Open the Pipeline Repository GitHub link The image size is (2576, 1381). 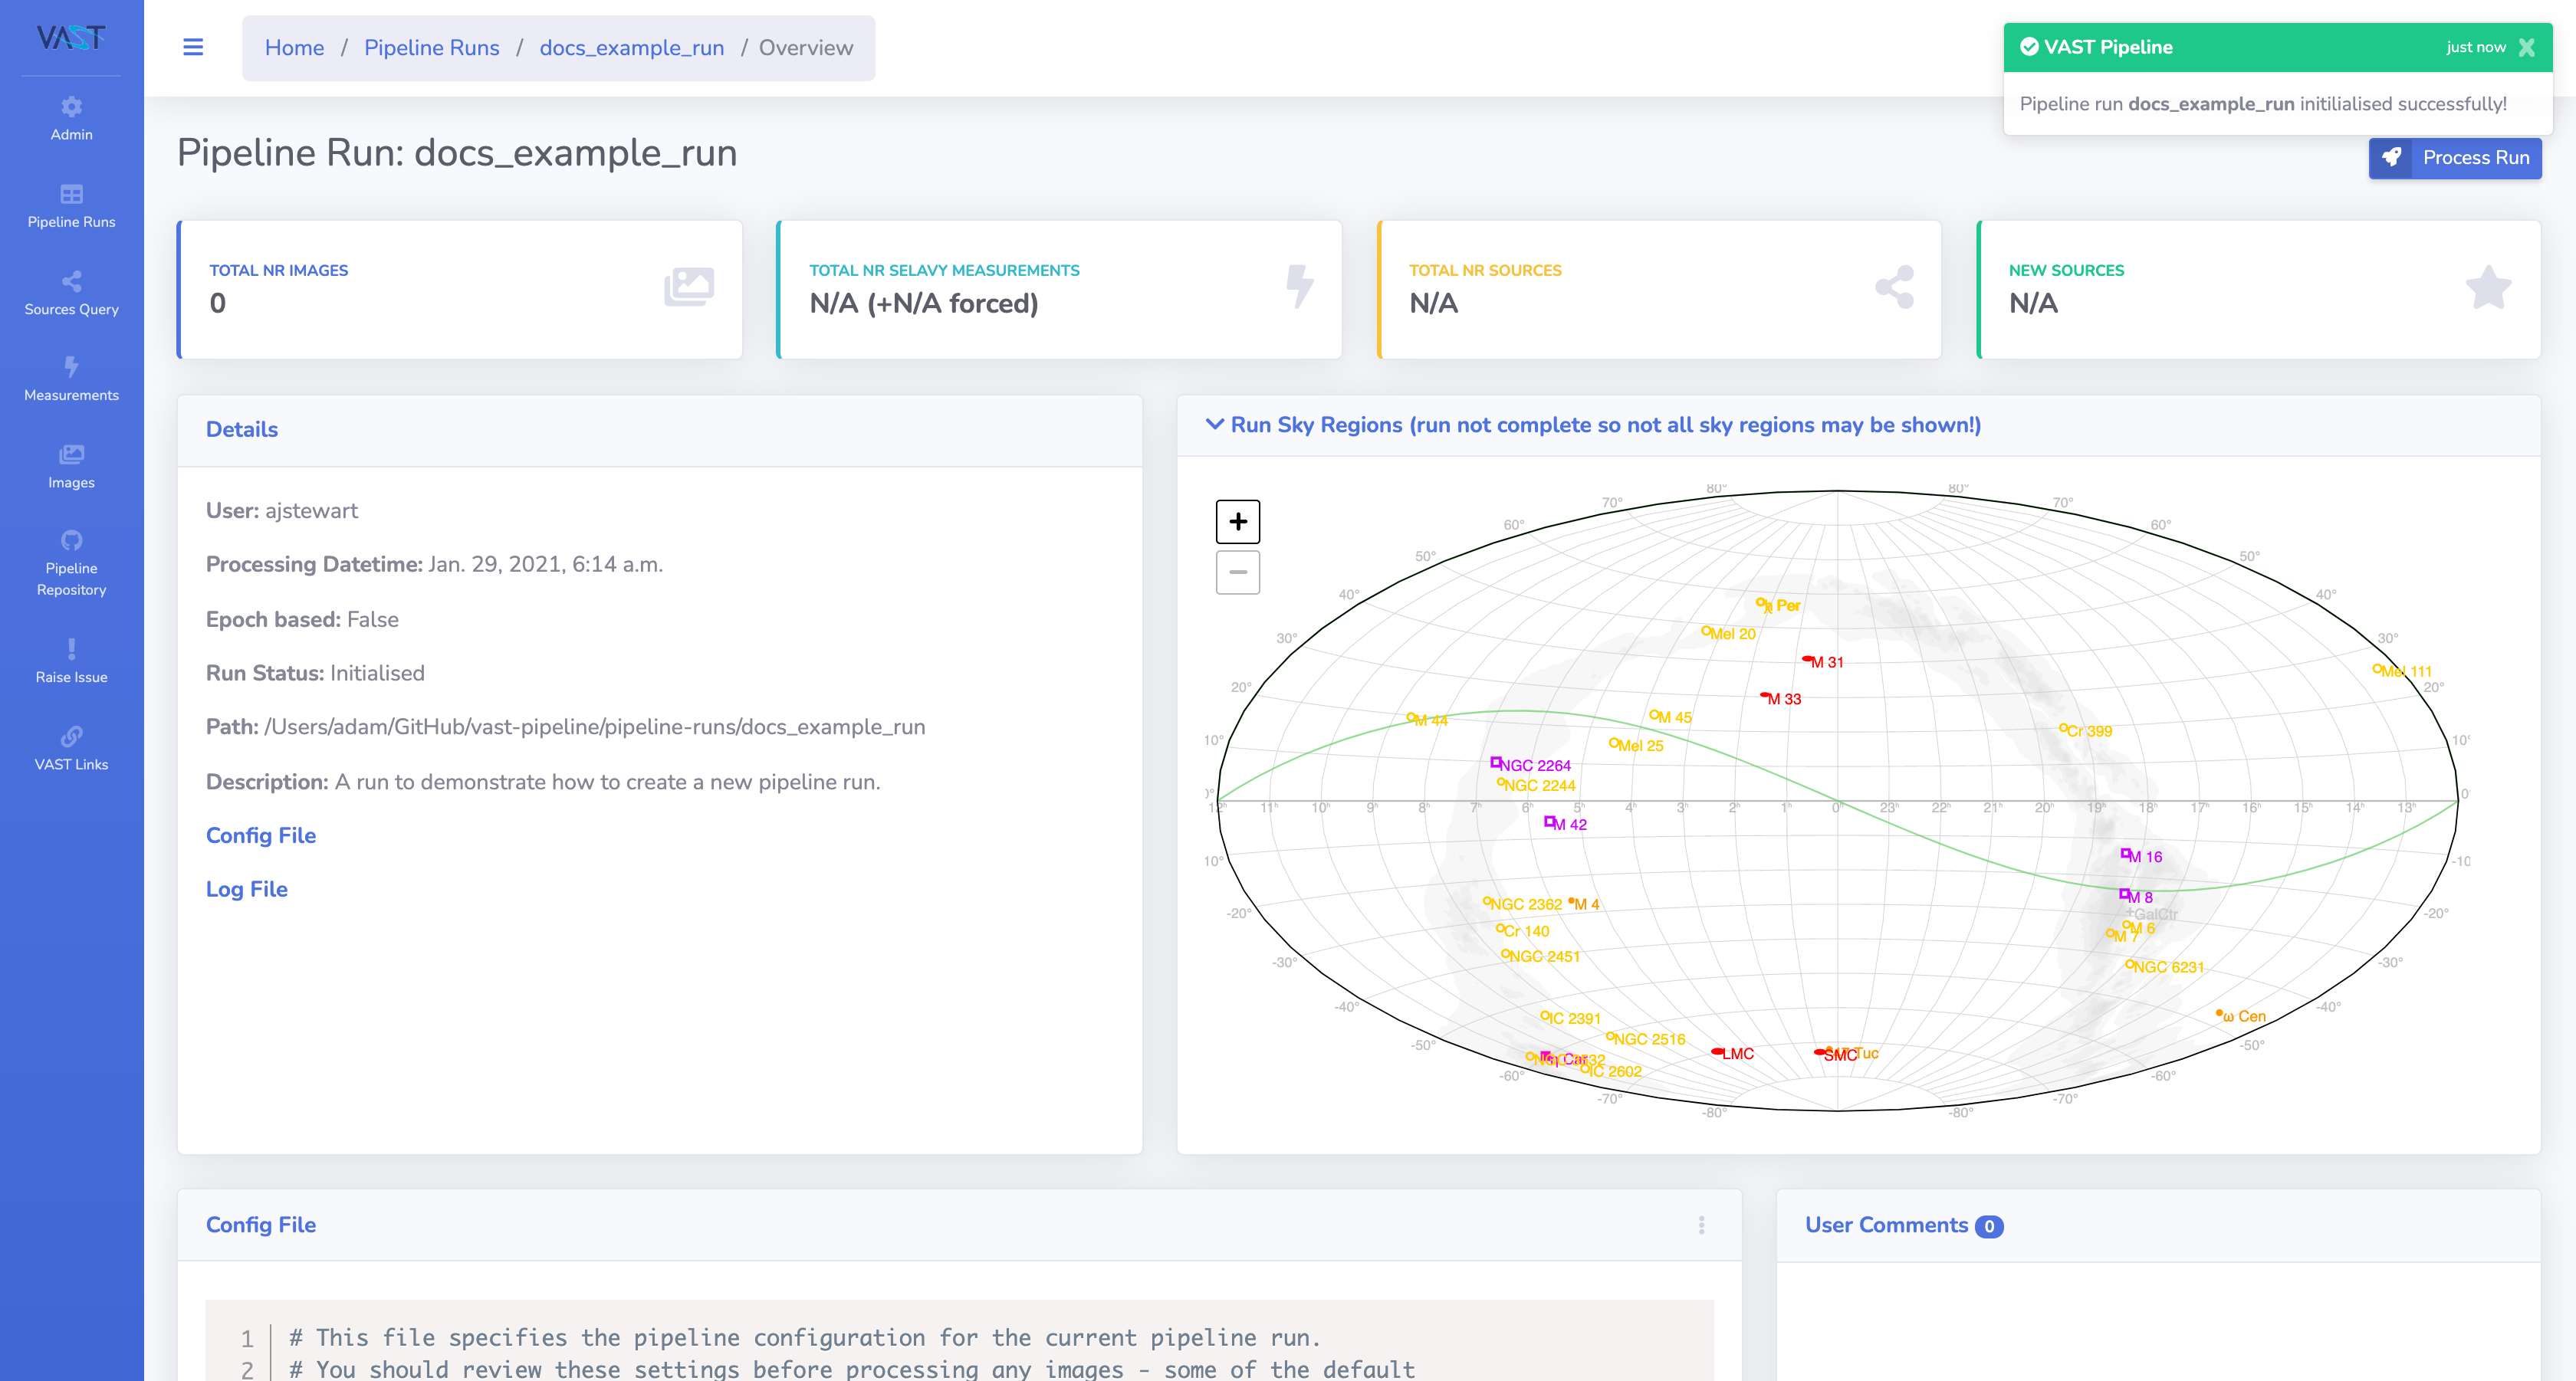71,563
